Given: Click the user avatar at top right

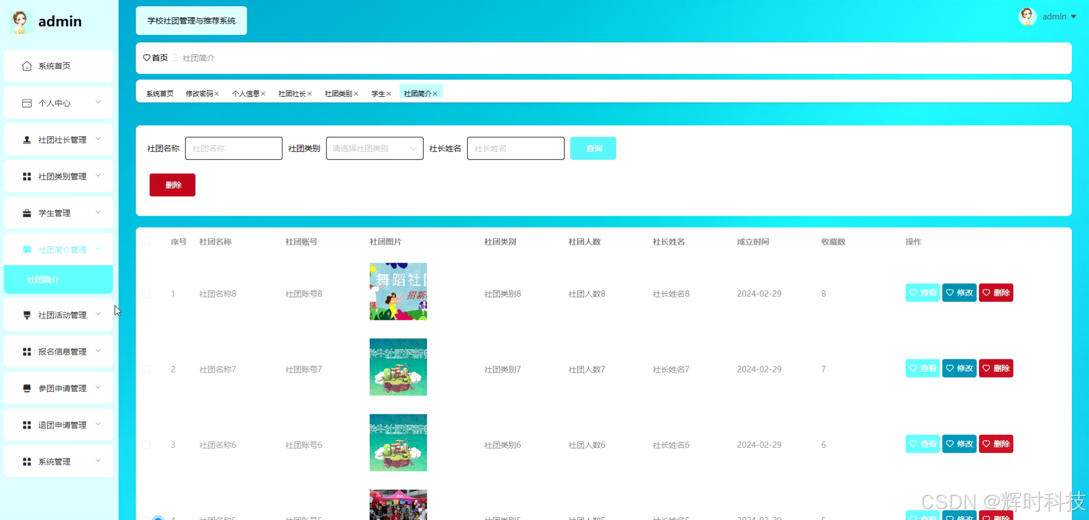Looking at the screenshot, I should [1027, 17].
